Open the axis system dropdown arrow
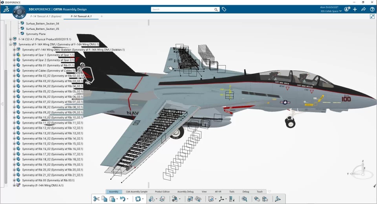The image size is (377, 204). coord(226,199)
